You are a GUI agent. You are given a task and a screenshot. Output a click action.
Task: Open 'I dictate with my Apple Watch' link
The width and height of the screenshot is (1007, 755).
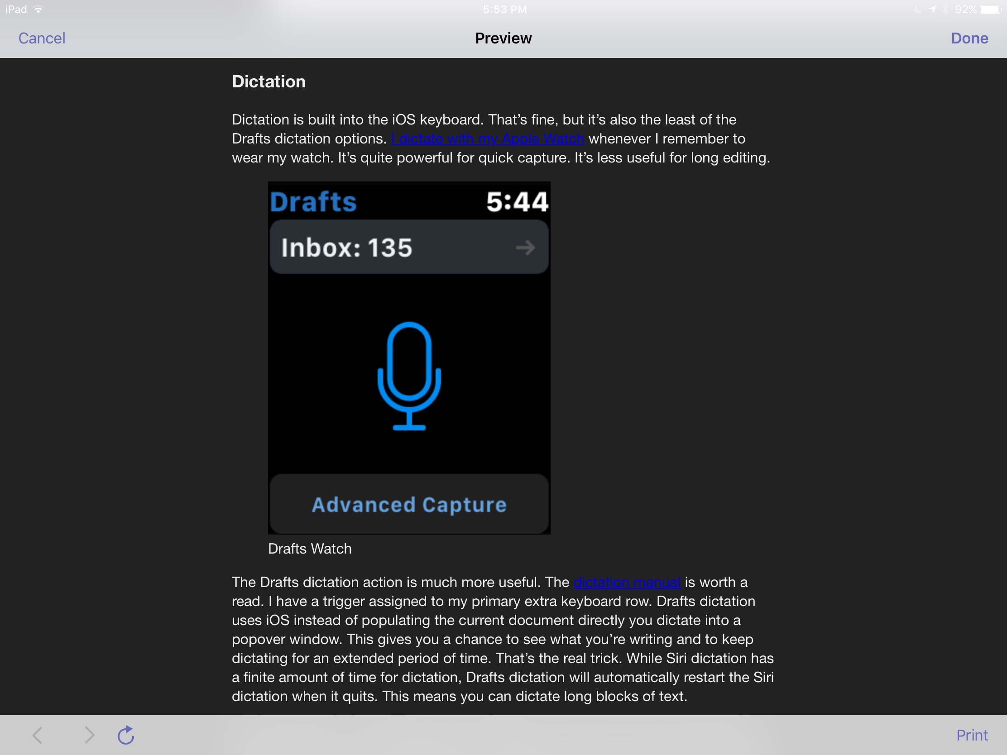[488, 139]
